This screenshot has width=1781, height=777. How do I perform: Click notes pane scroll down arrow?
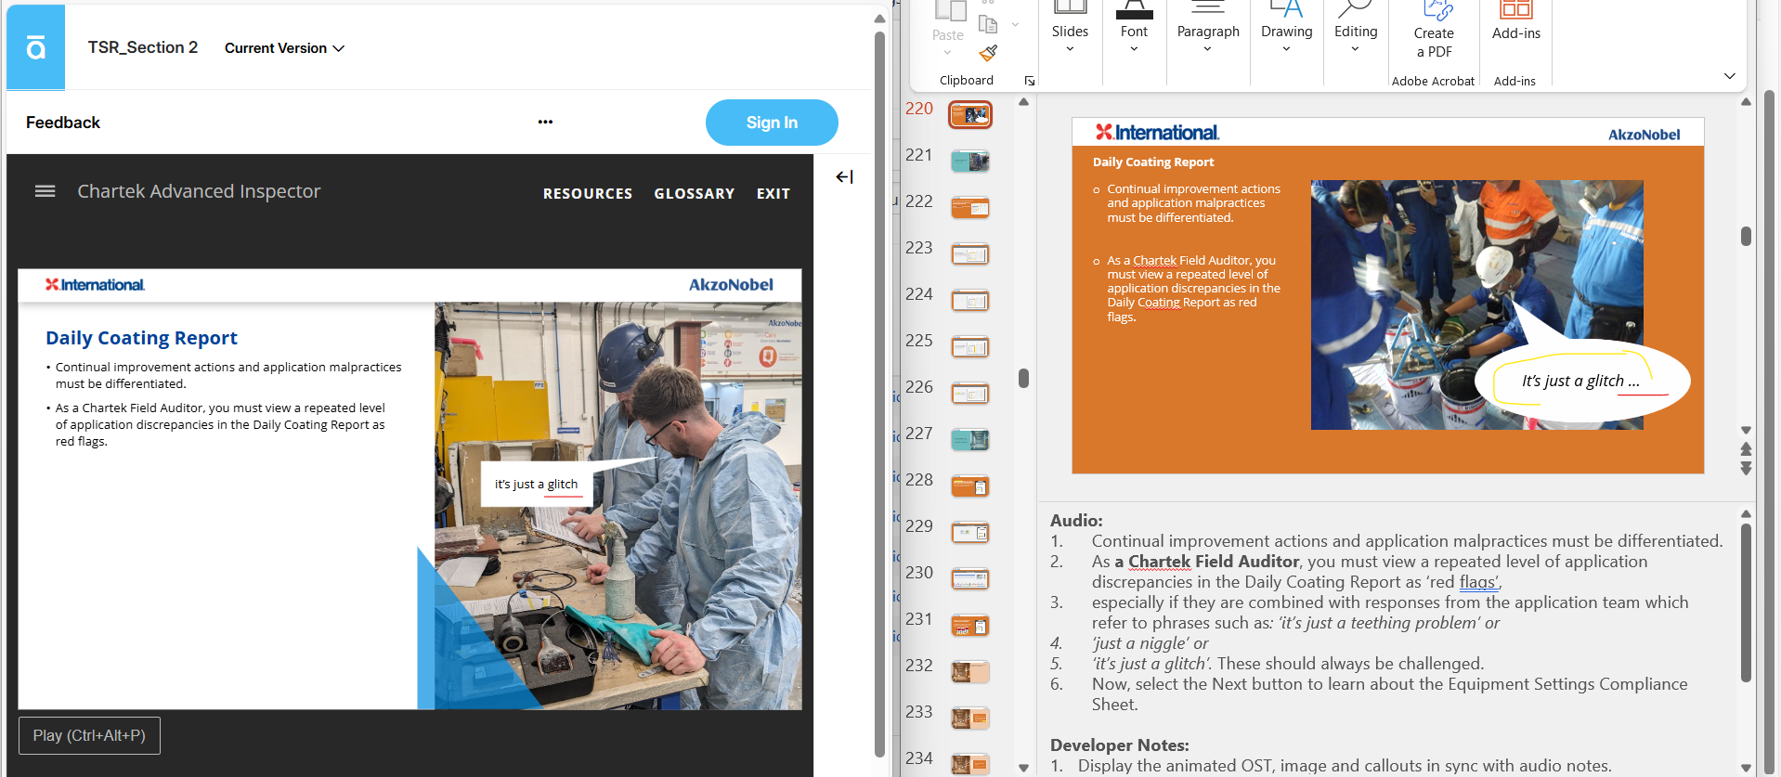[x=1746, y=768]
